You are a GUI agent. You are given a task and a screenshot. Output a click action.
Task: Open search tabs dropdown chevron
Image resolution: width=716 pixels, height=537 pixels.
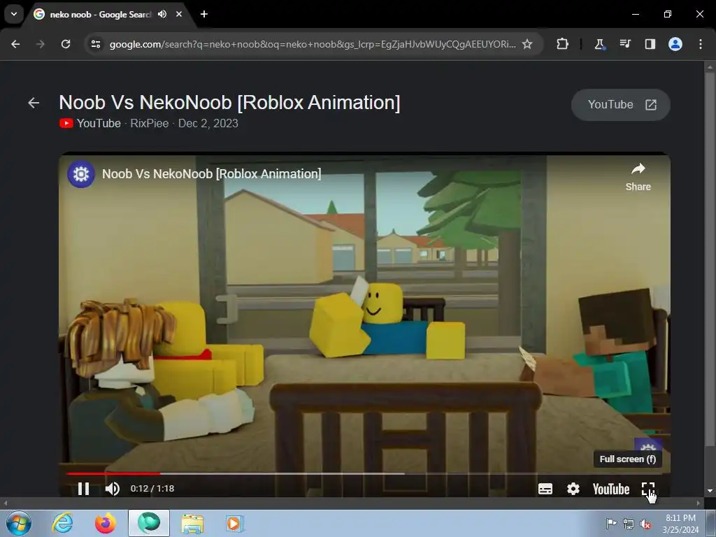tap(14, 14)
